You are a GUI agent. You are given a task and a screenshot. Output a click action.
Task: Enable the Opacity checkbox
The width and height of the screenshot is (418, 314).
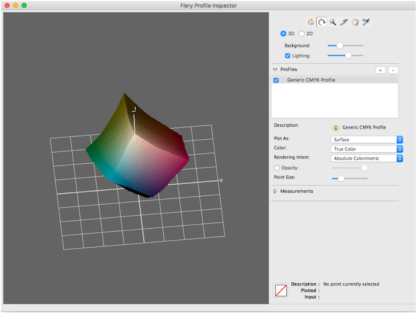(277, 168)
